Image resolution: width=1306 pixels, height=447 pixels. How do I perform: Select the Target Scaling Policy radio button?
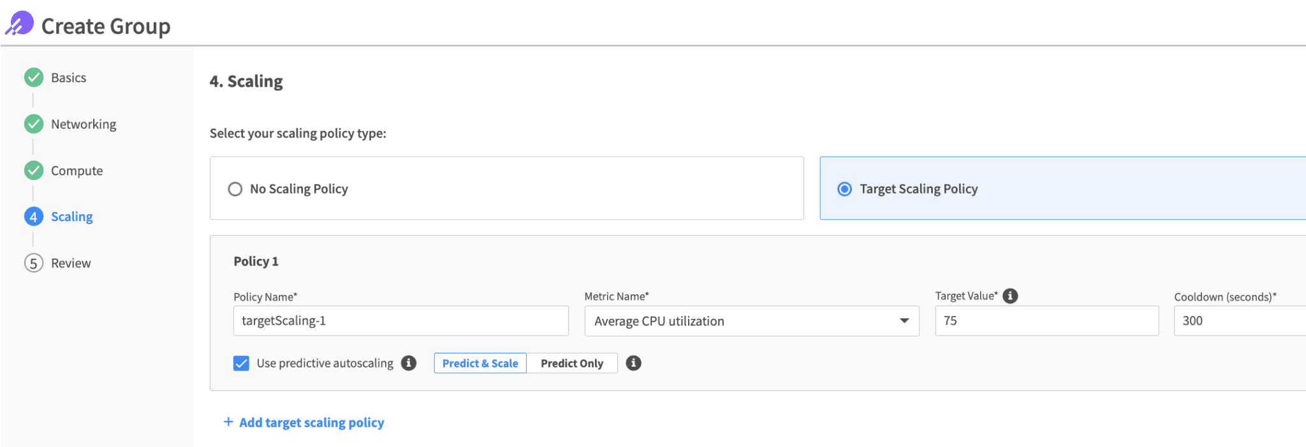(x=844, y=189)
